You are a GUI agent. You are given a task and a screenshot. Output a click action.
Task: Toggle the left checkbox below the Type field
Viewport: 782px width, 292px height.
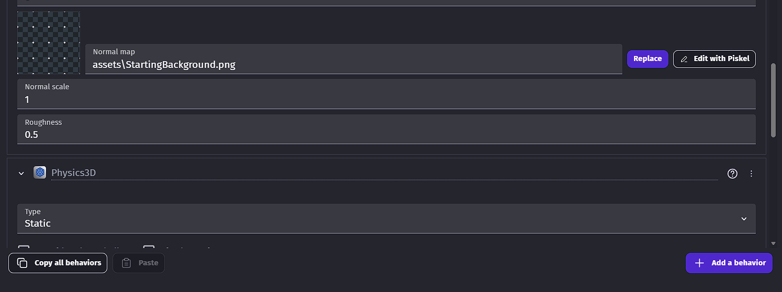24,248
